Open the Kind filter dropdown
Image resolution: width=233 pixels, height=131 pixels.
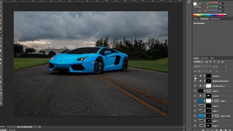point(198,62)
